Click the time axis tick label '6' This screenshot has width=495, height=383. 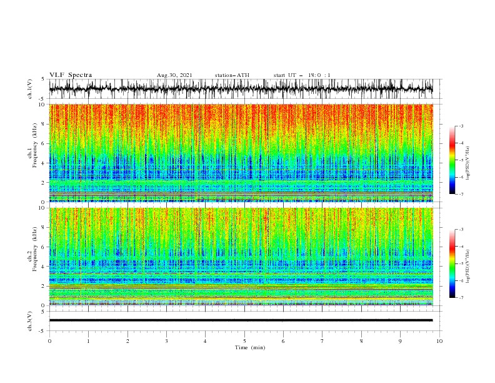click(283, 341)
